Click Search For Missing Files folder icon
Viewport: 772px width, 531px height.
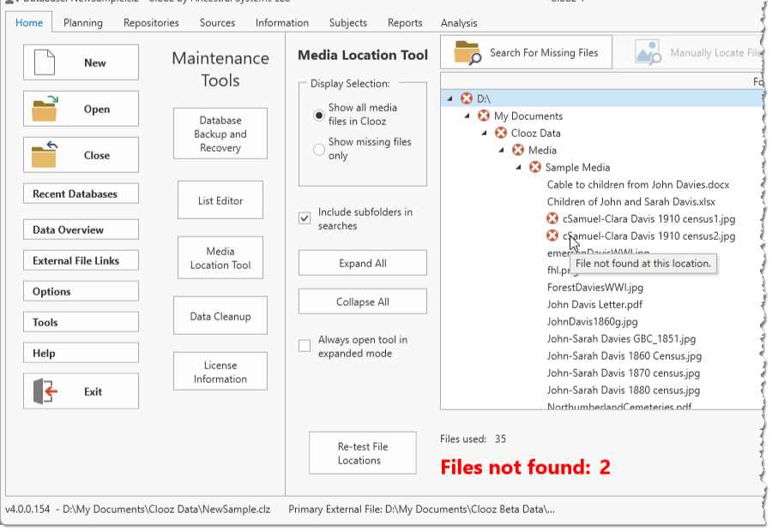point(468,52)
